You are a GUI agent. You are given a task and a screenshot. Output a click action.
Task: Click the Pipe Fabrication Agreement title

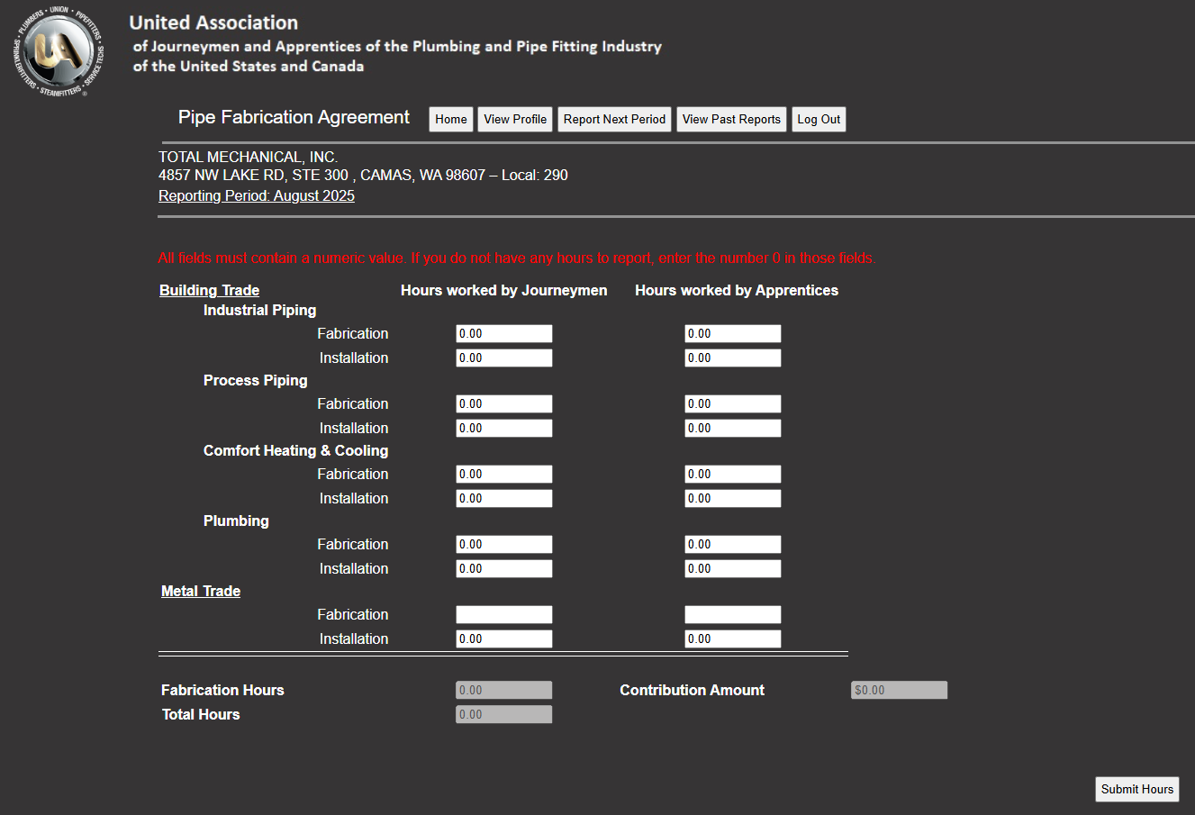[x=294, y=117]
